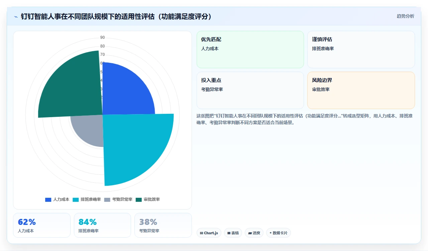This screenshot has height=251, width=428.
Task: Click the 数据卡片 sparkle icon
Action: point(271,233)
